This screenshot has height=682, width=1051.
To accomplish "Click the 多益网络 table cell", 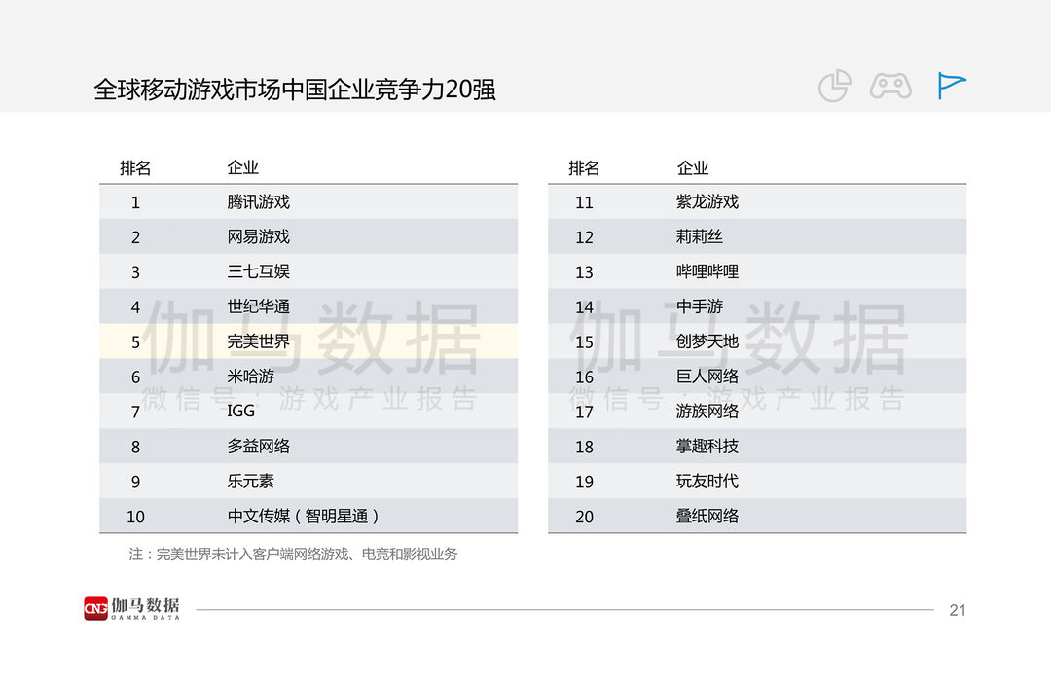I will pos(258,446).
